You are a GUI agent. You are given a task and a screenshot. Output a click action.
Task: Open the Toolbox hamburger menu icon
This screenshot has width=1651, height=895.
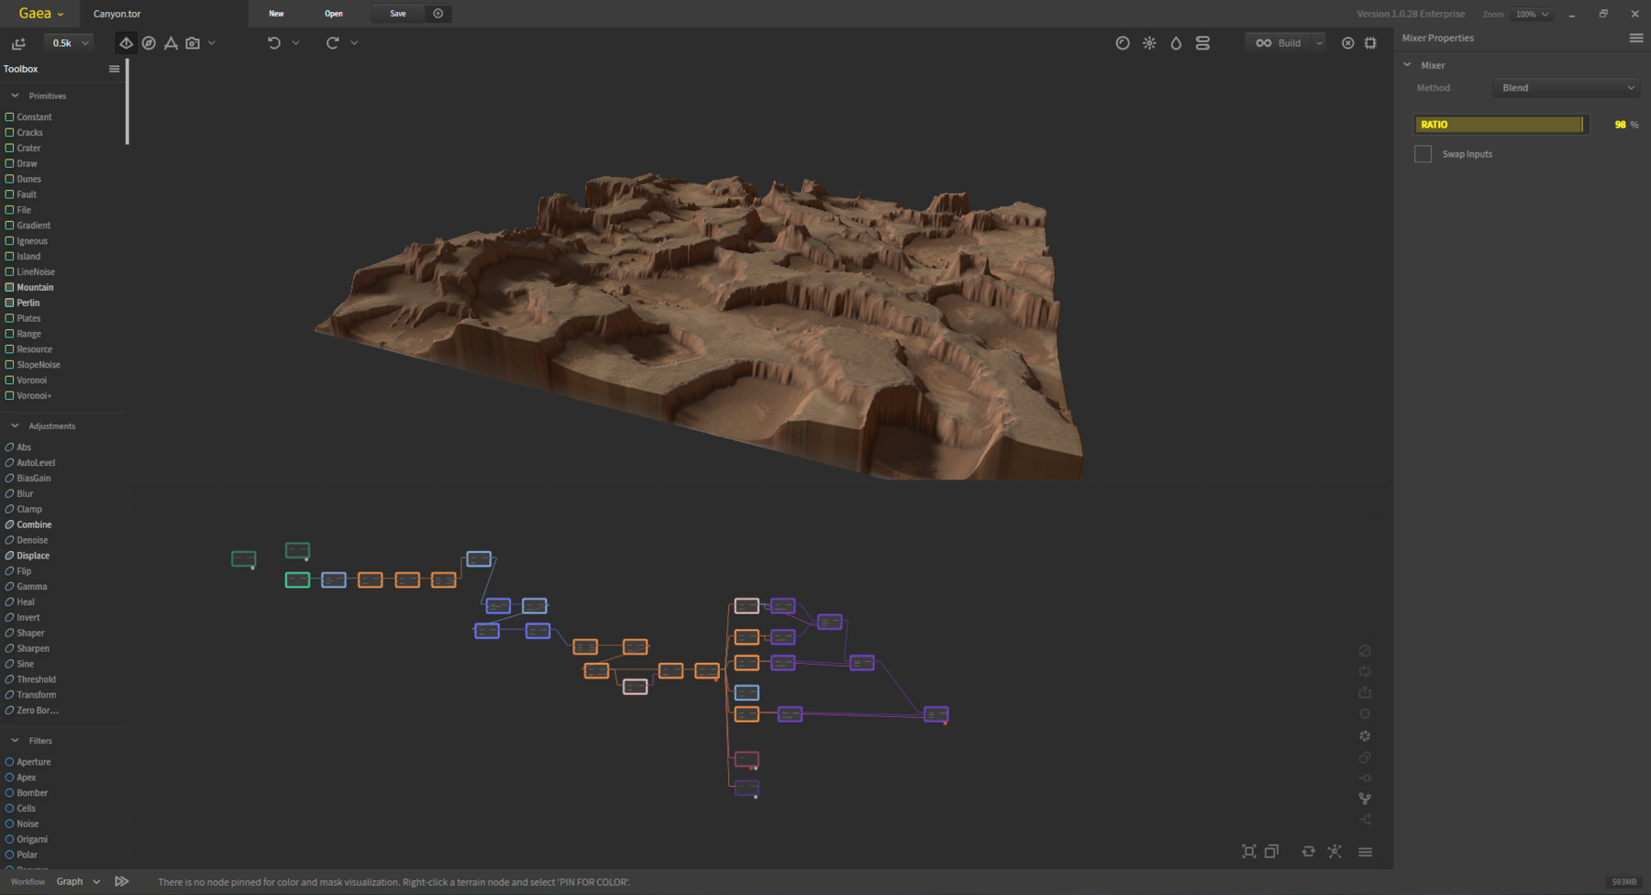coord(114,68)
